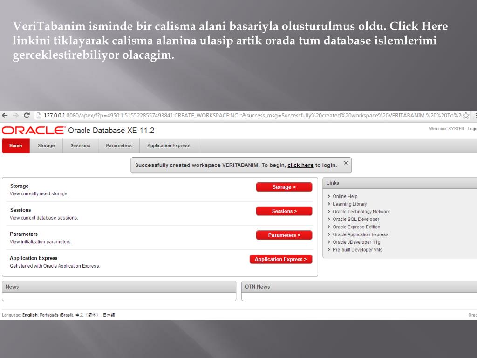Click chevron beside Pre-built Developer VMs
477x358 pixels.
point(329,250)
